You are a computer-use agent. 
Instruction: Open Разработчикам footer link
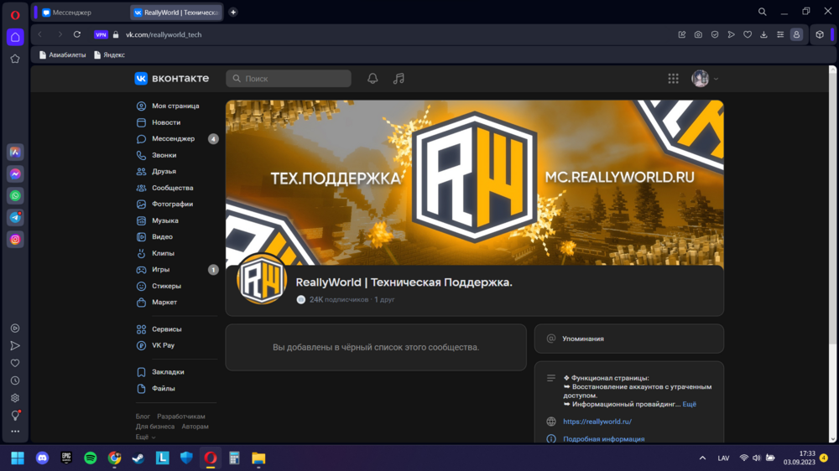pyautogui.click(x=181, y=416)
